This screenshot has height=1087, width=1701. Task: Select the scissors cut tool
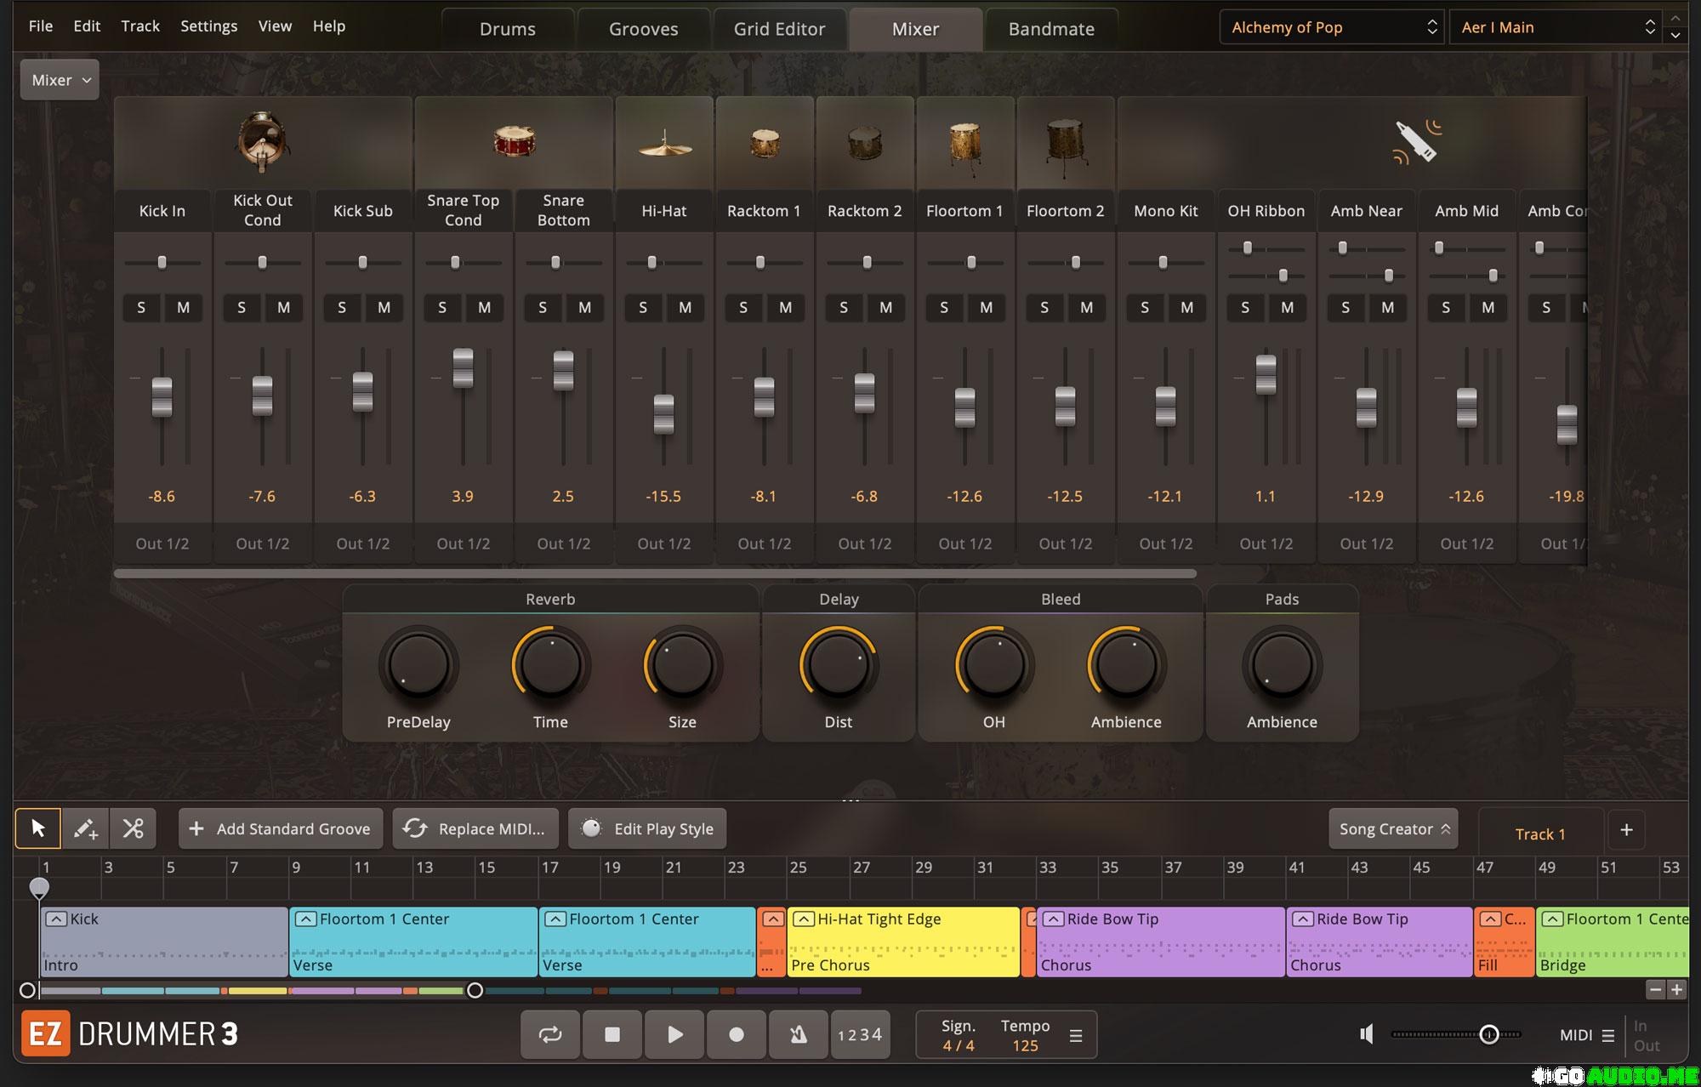click(x=133, y=828)
